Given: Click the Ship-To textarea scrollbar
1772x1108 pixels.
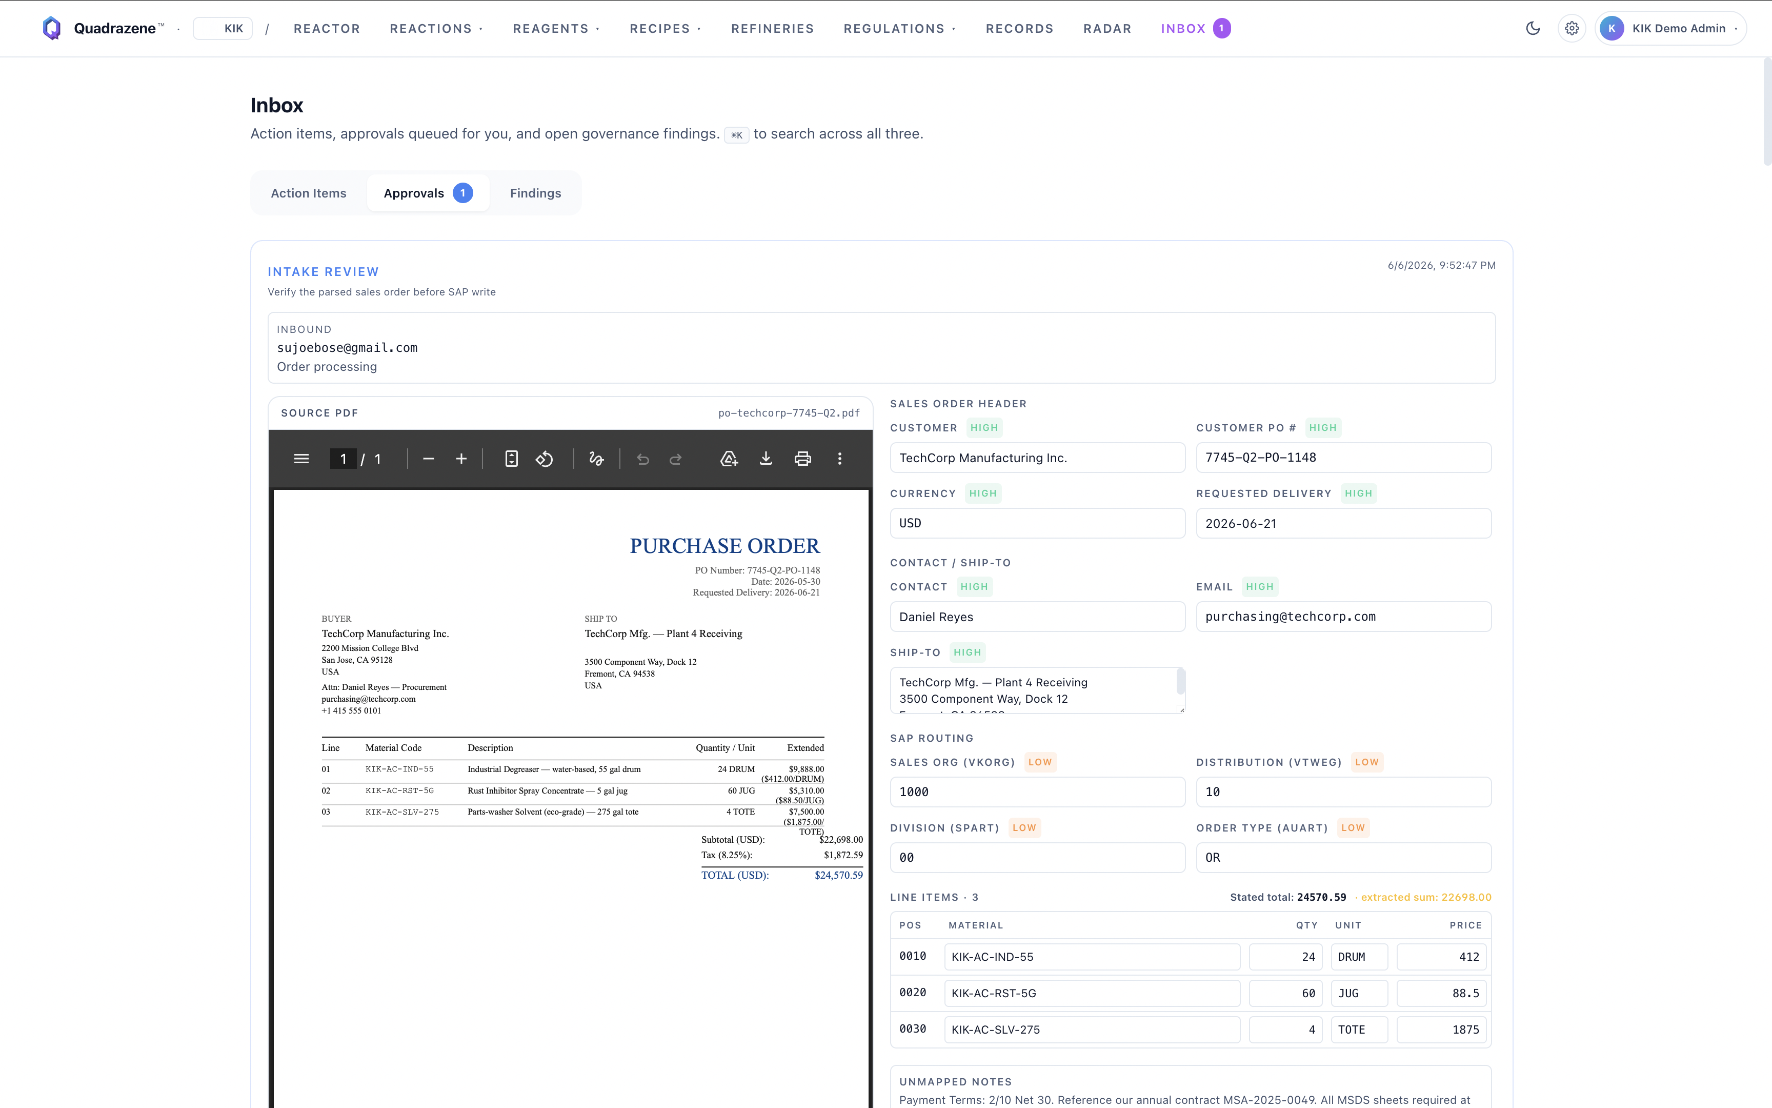Looking at the screenshot, I should coord(1180,682).
